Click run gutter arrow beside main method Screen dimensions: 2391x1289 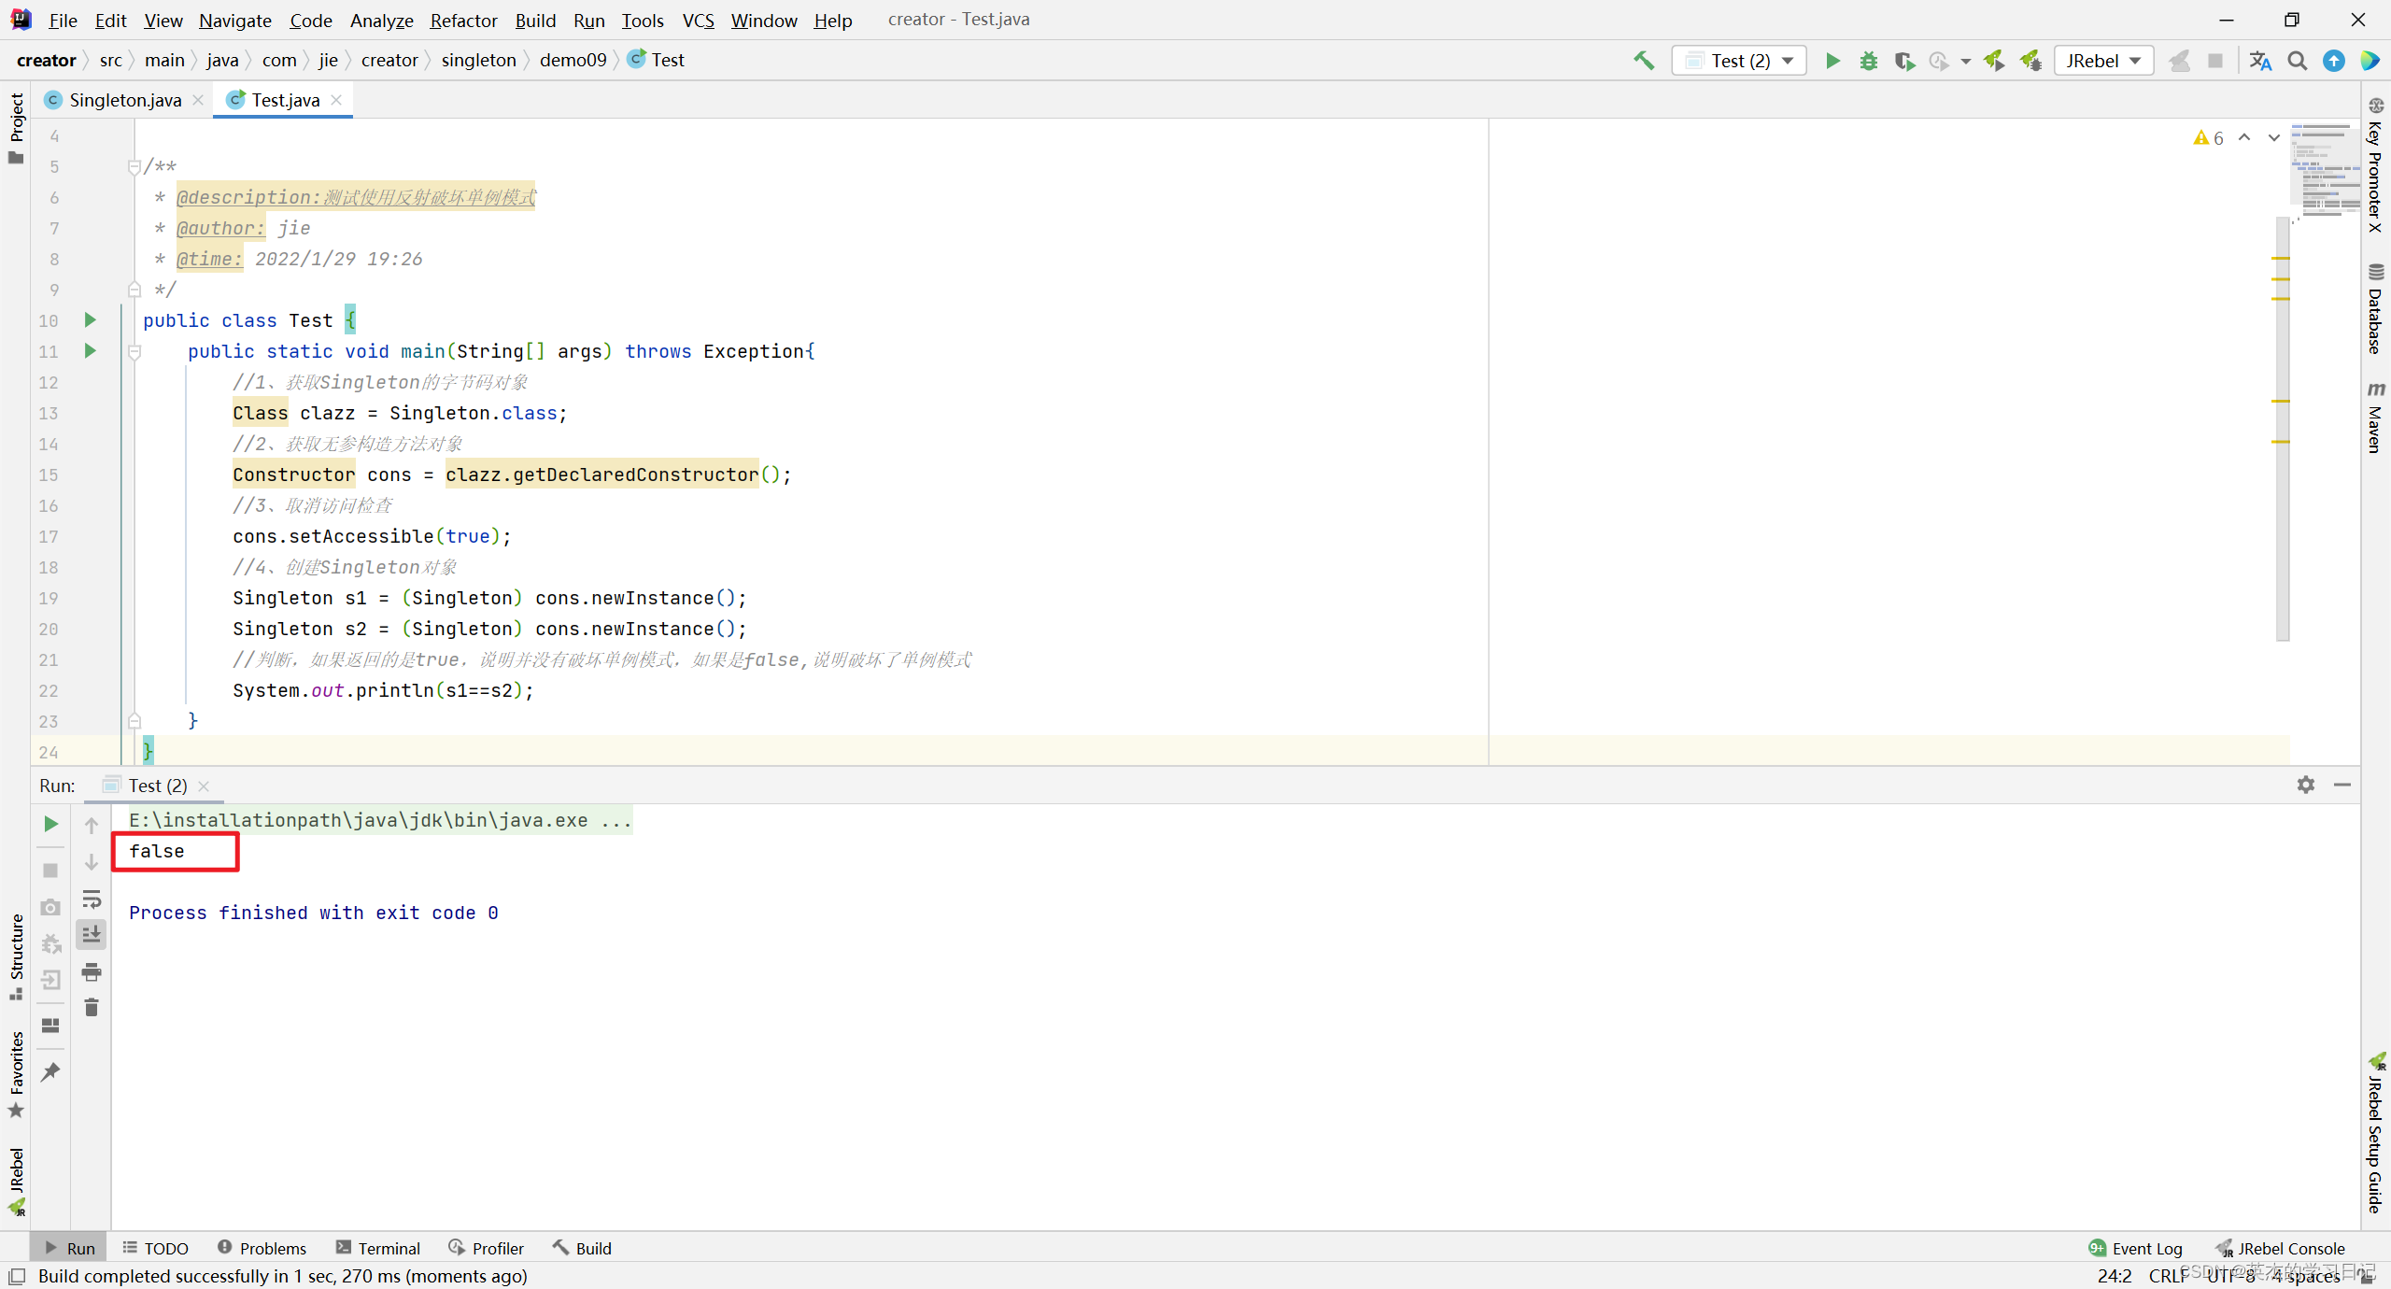(91, 351)
